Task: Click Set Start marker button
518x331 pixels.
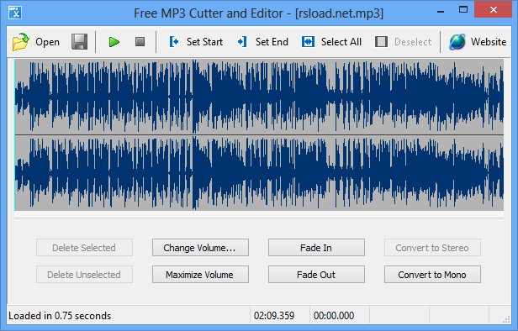Action: pyautogui.click(x=196, y=42)
